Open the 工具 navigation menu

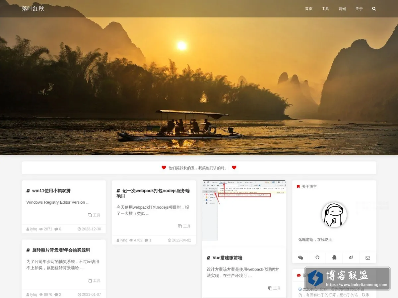point(325,9)
